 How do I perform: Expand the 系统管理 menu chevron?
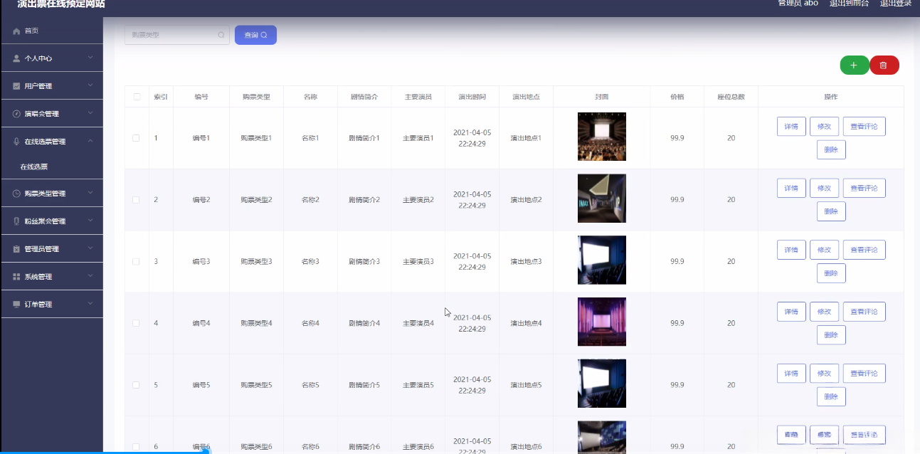(90, 276)
